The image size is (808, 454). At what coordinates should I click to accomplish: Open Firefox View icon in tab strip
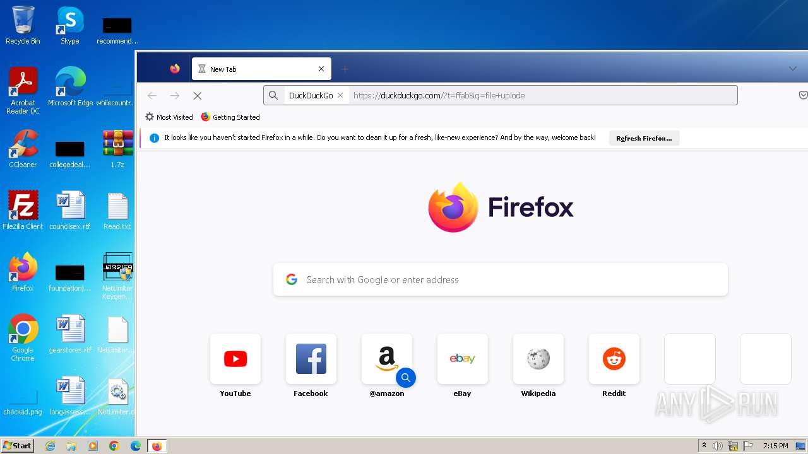click(x=175, y=69)
